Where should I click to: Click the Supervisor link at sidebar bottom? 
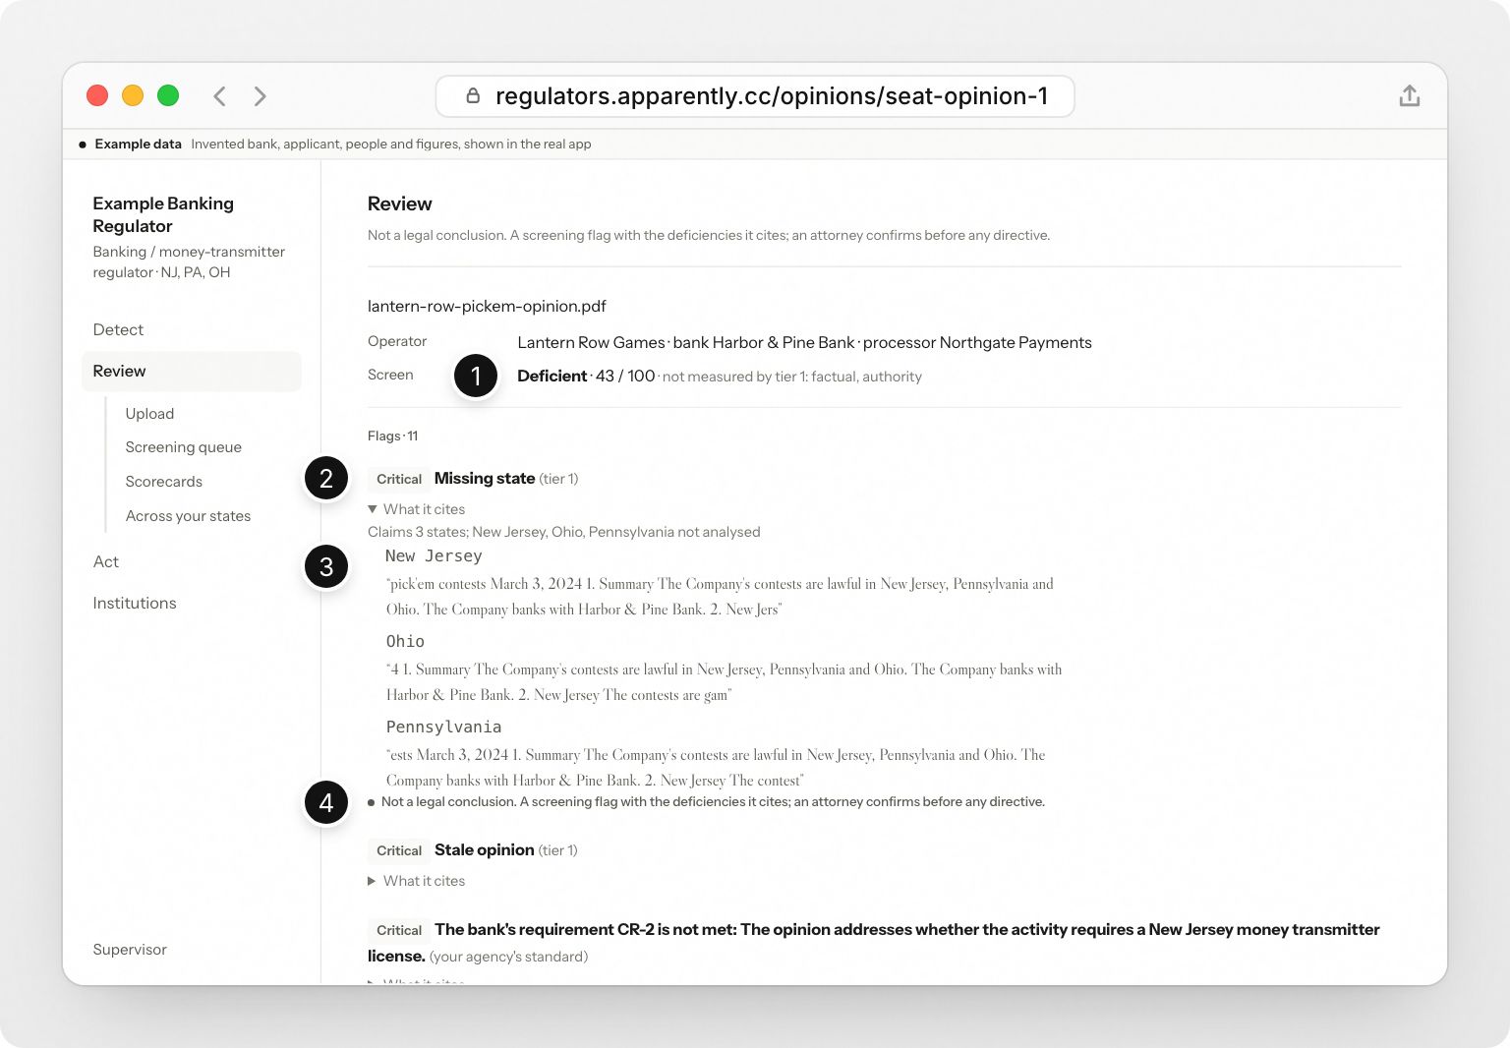(130, 950)
